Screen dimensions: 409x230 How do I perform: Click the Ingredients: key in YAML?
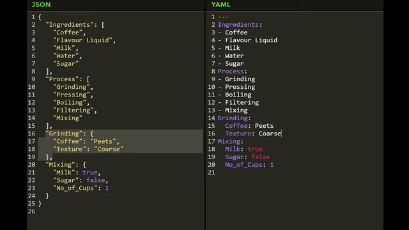click(x=240, y=25)
